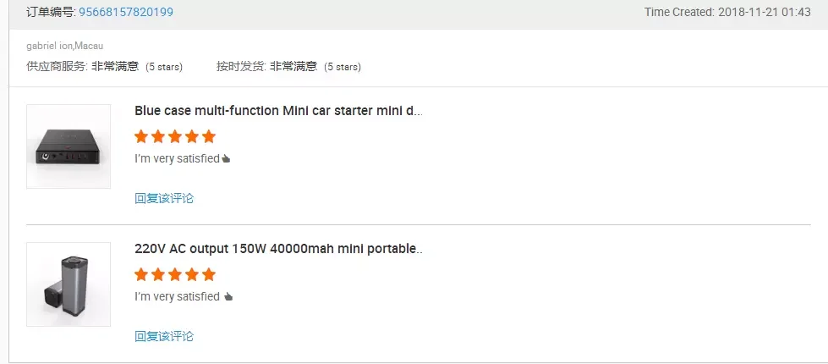Click reviewer name gabriel ion, Macau
The height and width of the screenshot is (364, 828).
tap(64, 46)
